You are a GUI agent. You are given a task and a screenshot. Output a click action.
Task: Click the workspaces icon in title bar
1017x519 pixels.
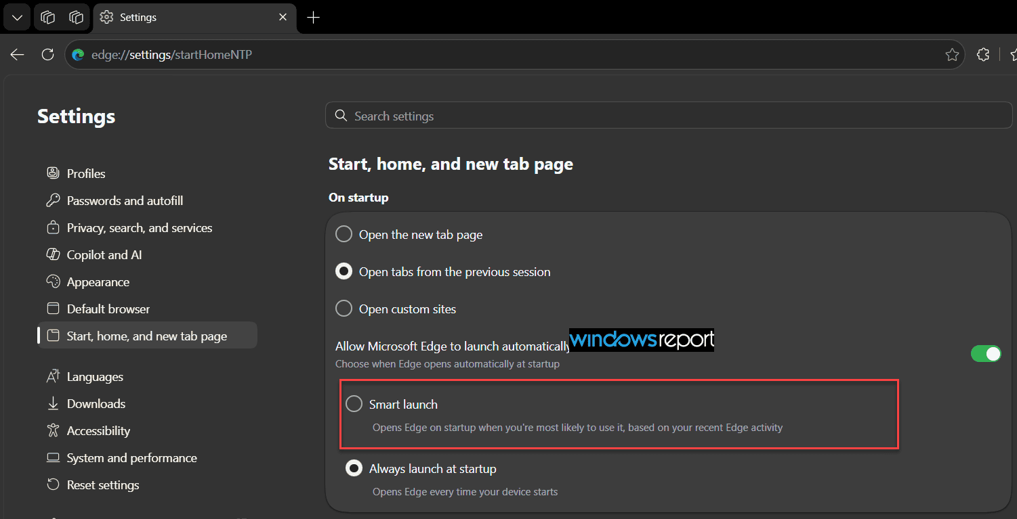(47, 18)
